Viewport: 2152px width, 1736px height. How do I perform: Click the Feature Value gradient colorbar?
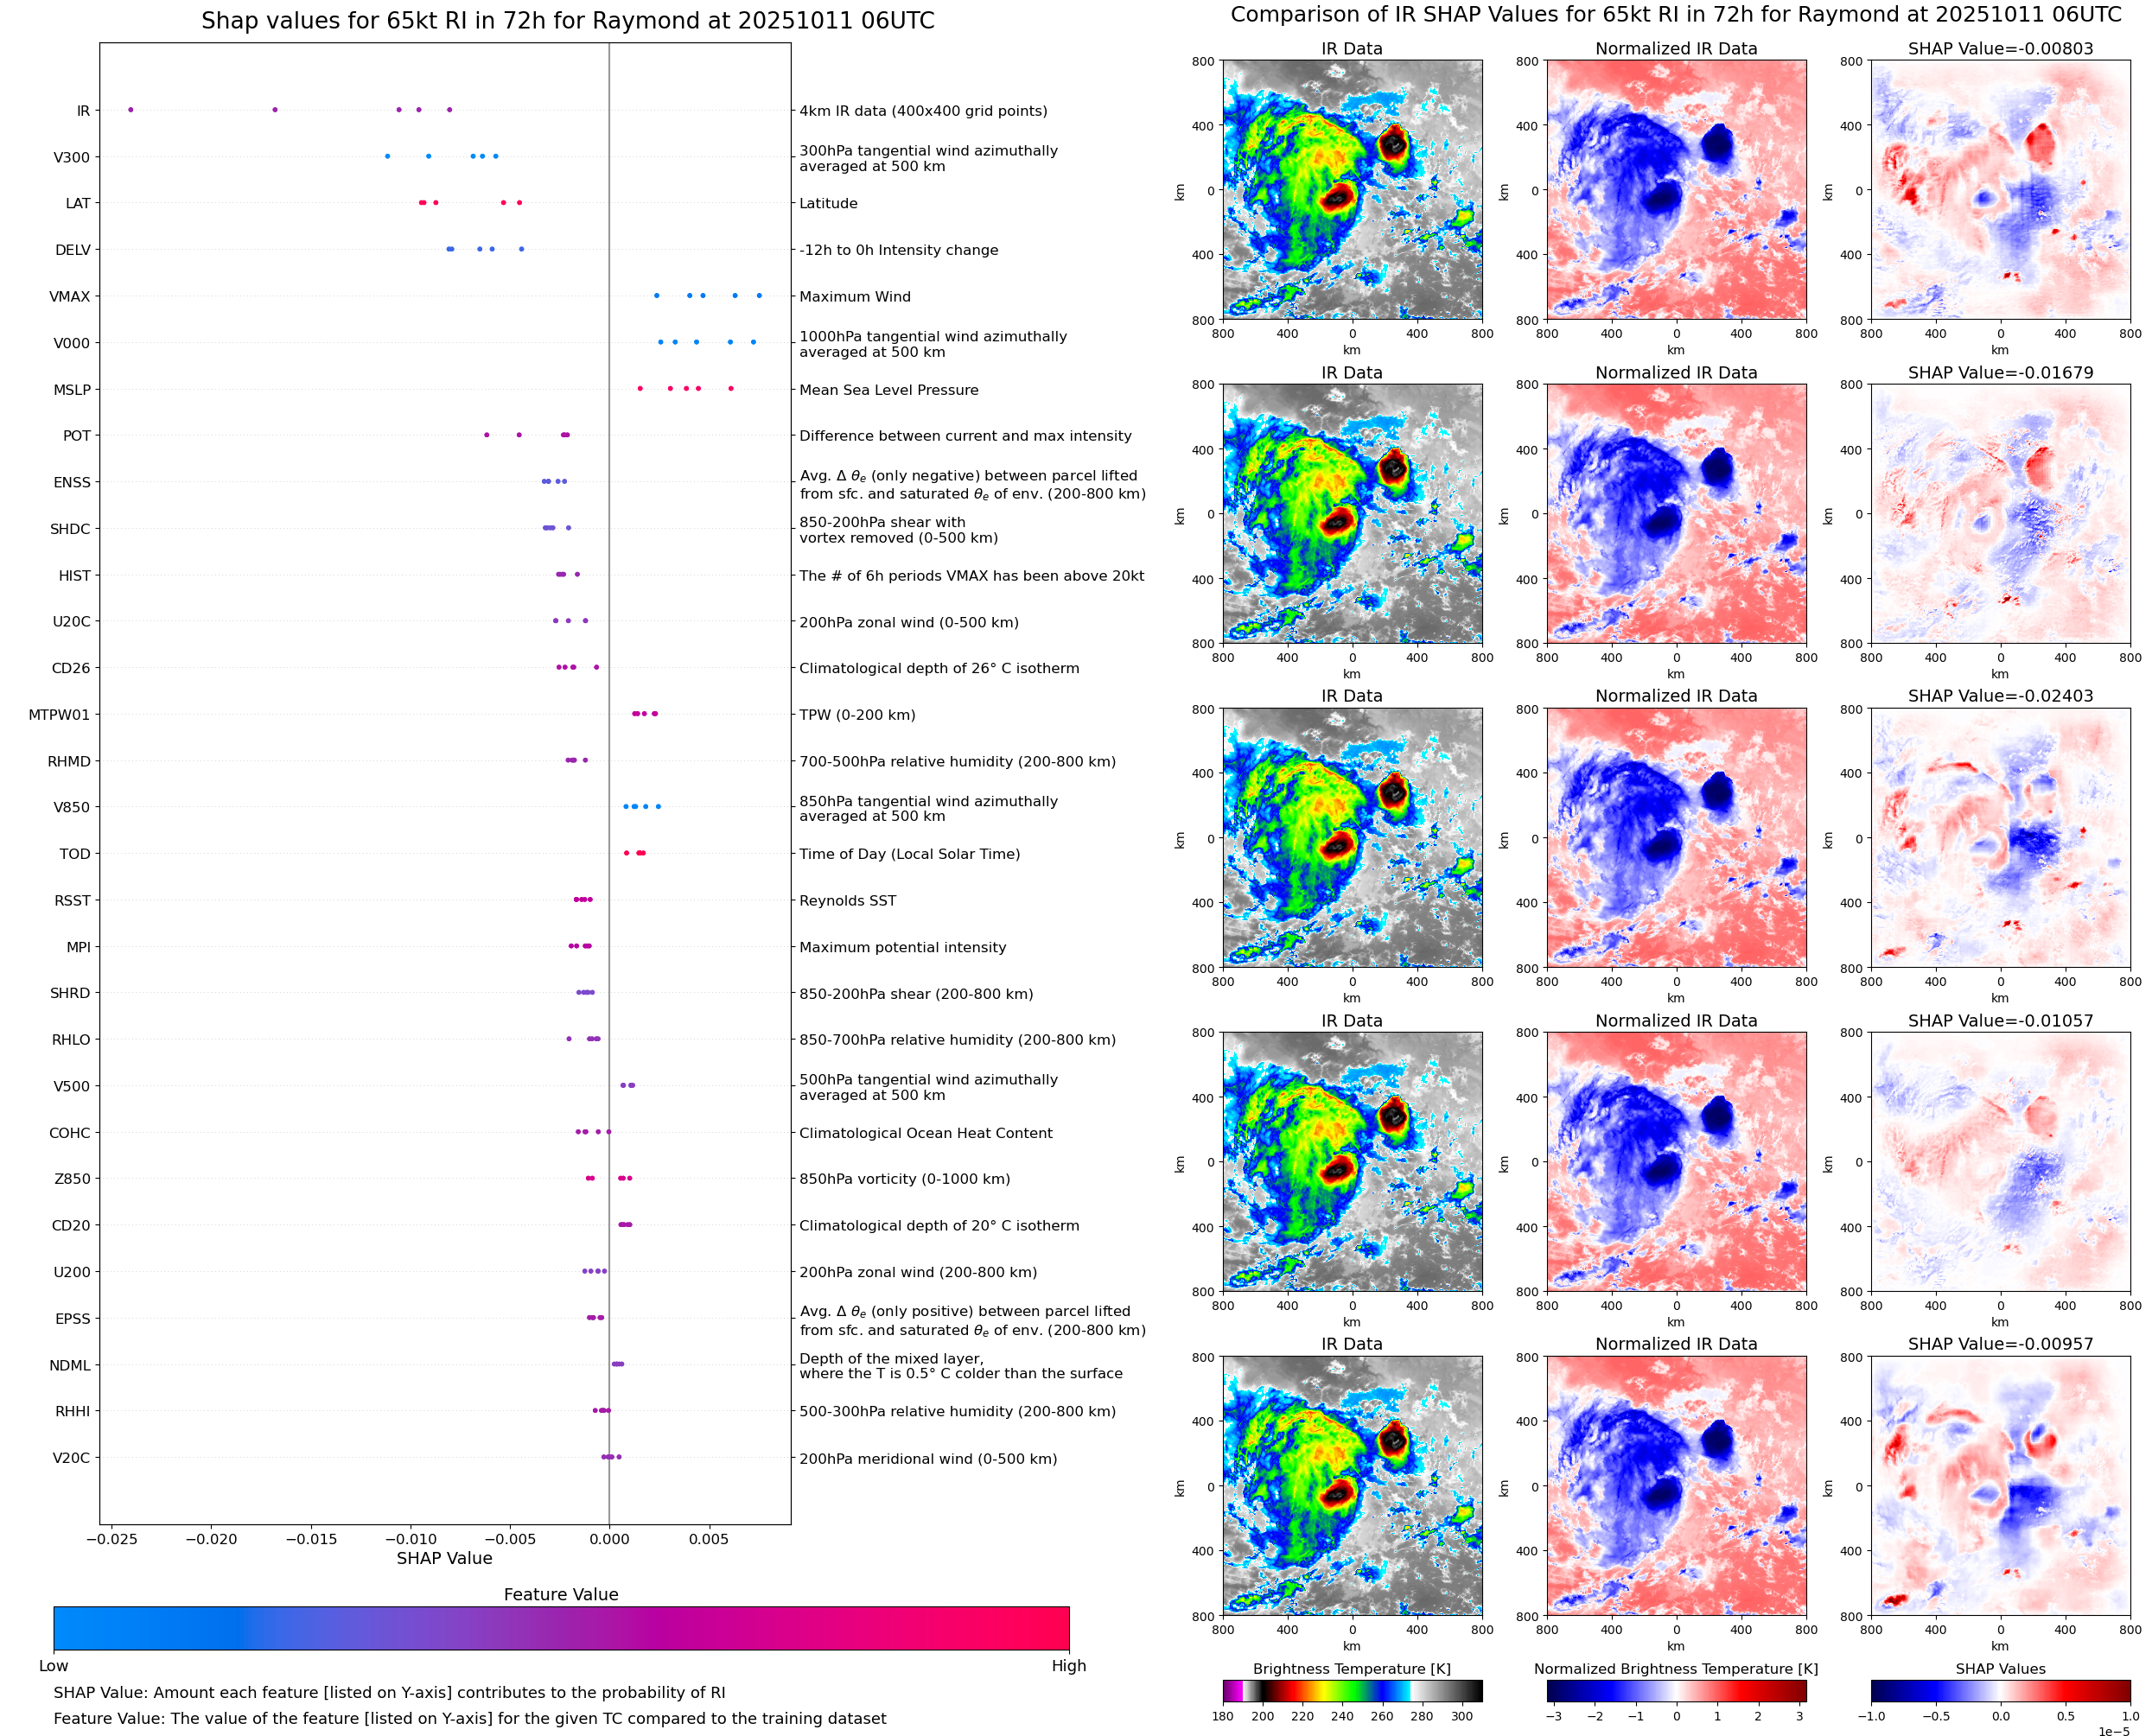click(x=561, y=1628)
